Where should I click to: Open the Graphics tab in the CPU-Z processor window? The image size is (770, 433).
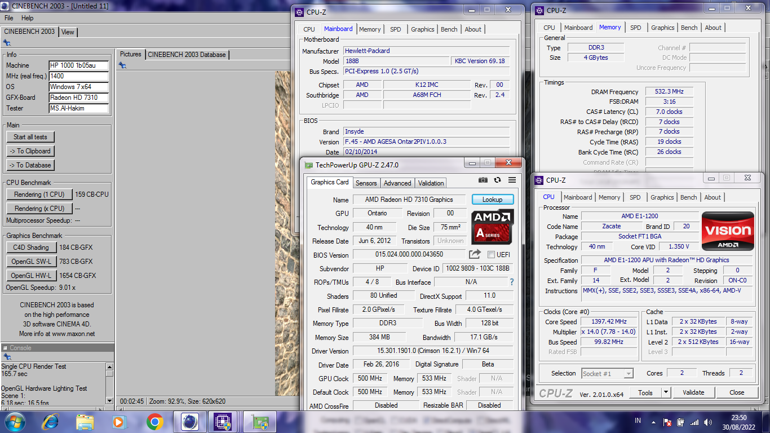tap(662, 197)
